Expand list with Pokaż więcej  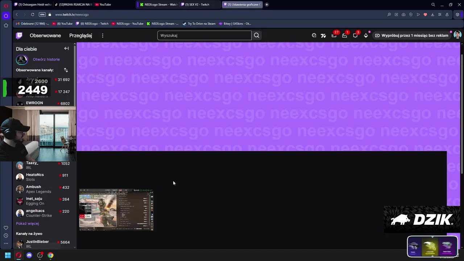pos(27,224)
